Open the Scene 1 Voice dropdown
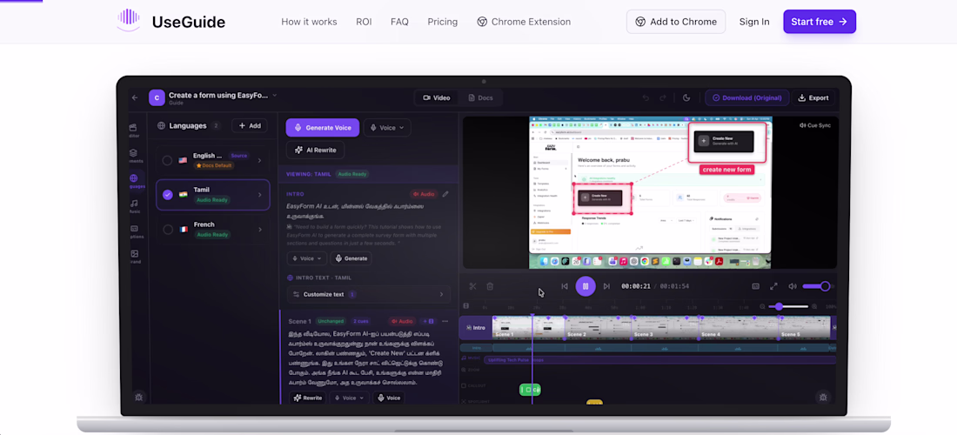Viewport: 957px width, 435px height. pyautogui.click(x=349, y=398)
